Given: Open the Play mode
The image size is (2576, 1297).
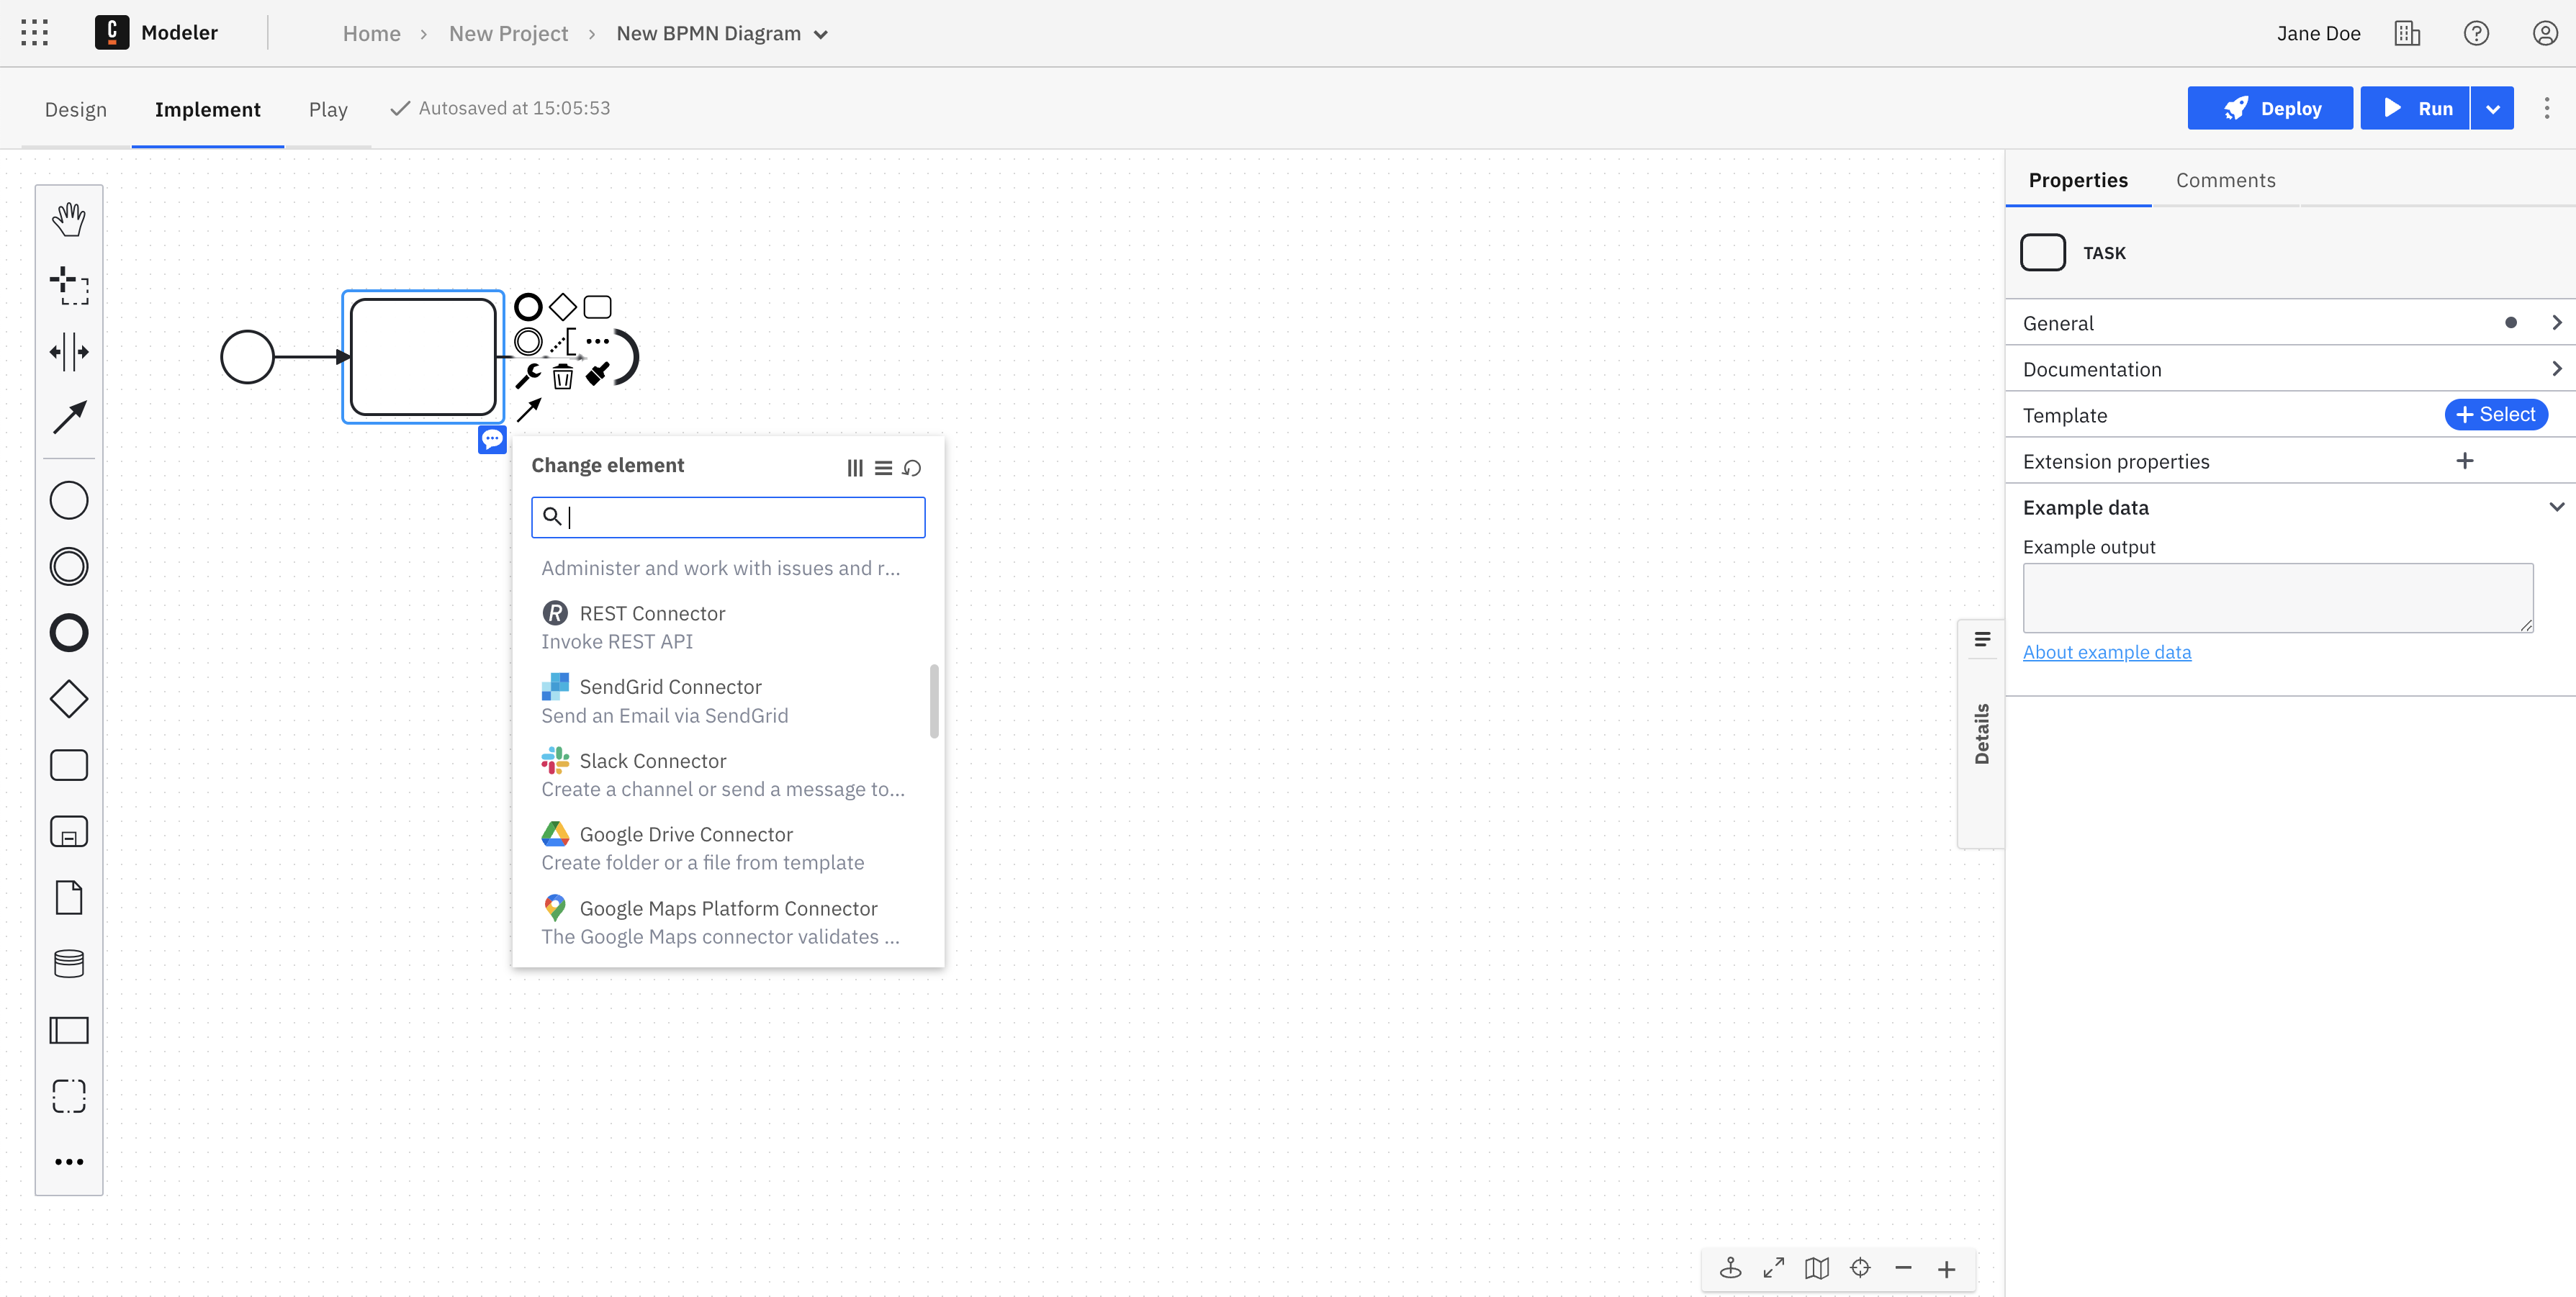Looking at the screenshot, I should click(328, 107).
